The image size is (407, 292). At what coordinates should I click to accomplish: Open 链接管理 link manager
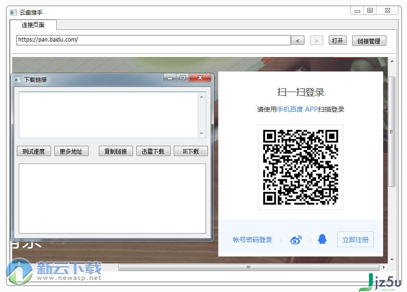click(369, 41)
